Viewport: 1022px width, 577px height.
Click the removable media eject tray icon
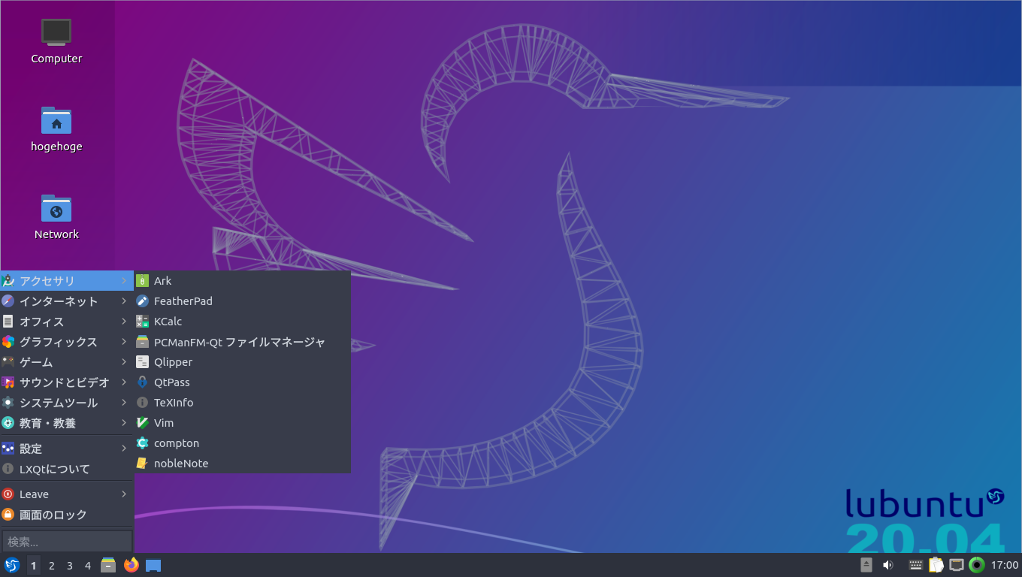866,565
